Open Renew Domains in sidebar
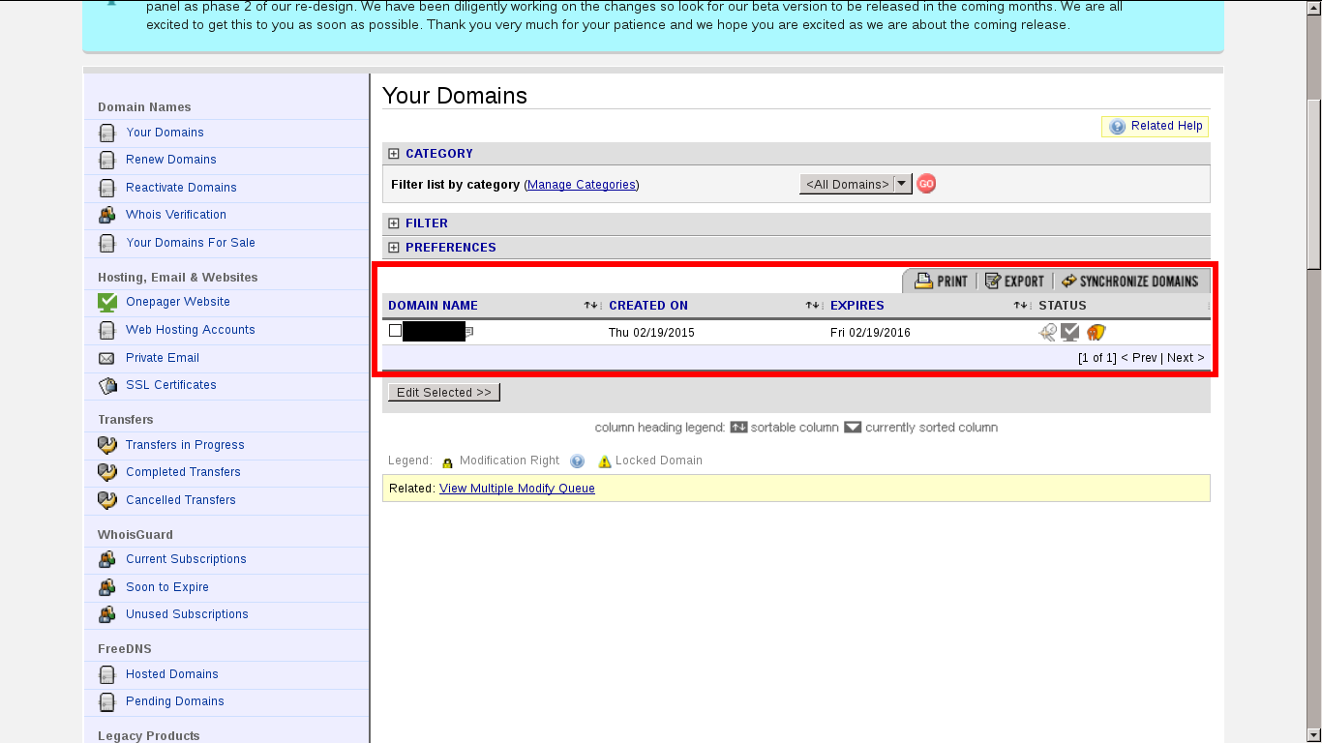Image resolution: width=1322 pixels, height=743 pixels. (x=170, y=160)
